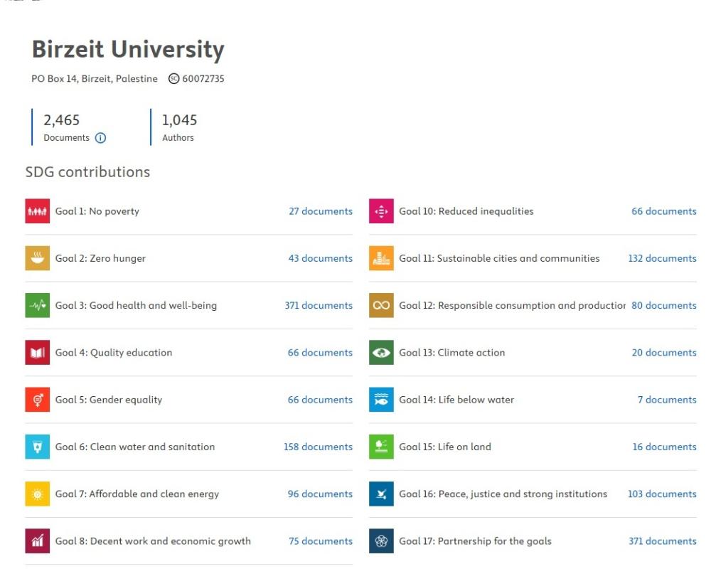Screen dimensions: 711x569
Task: Click the 1,045 Authors count
Action: 179,120
